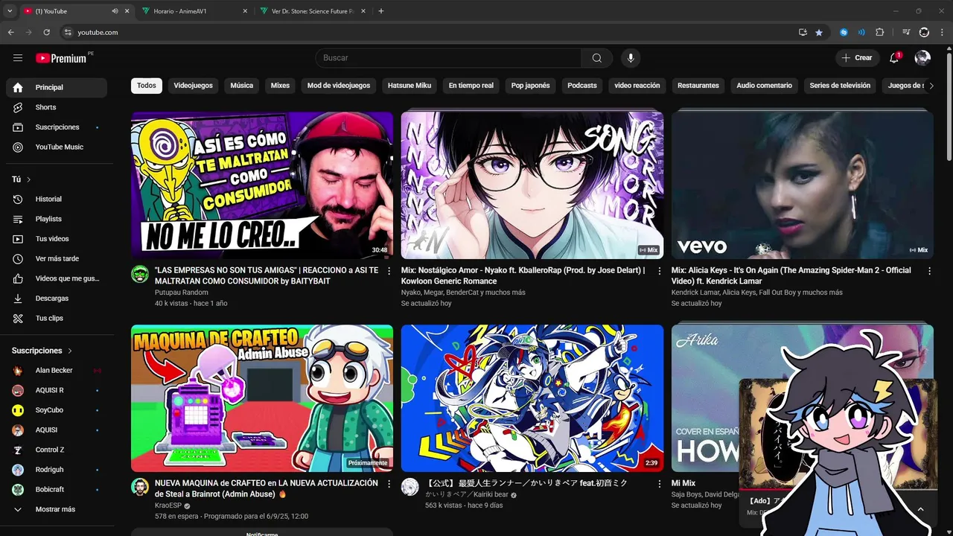Click the install app icon in address bar
This screenshot has height=536, width=953.
click(803, 32)
